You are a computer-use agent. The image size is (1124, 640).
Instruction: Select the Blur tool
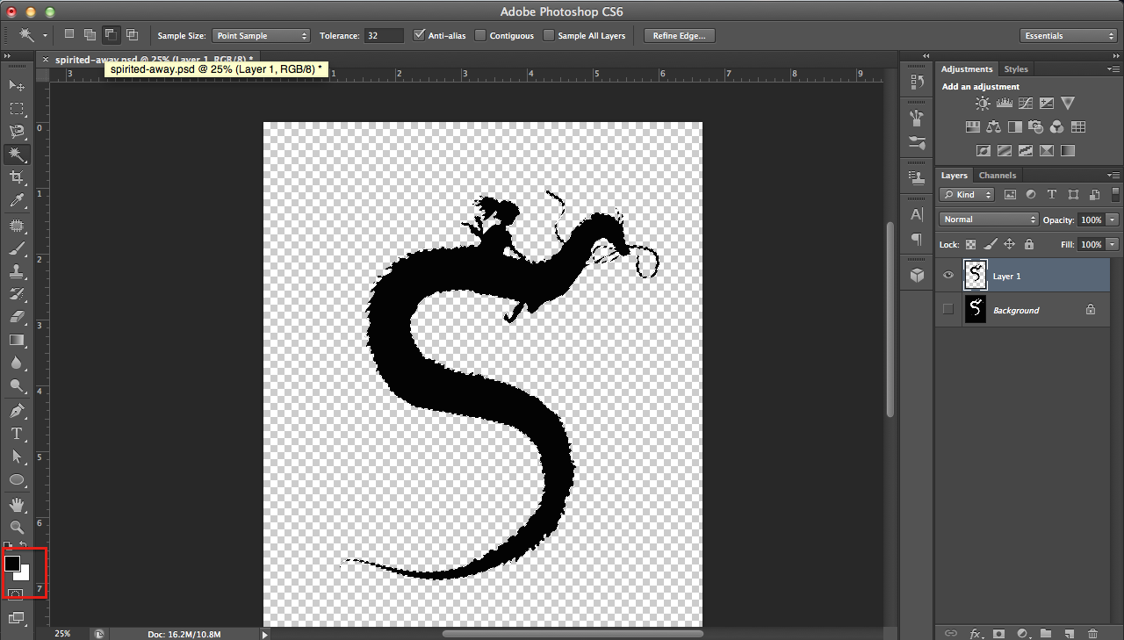(x=17, y=363)
